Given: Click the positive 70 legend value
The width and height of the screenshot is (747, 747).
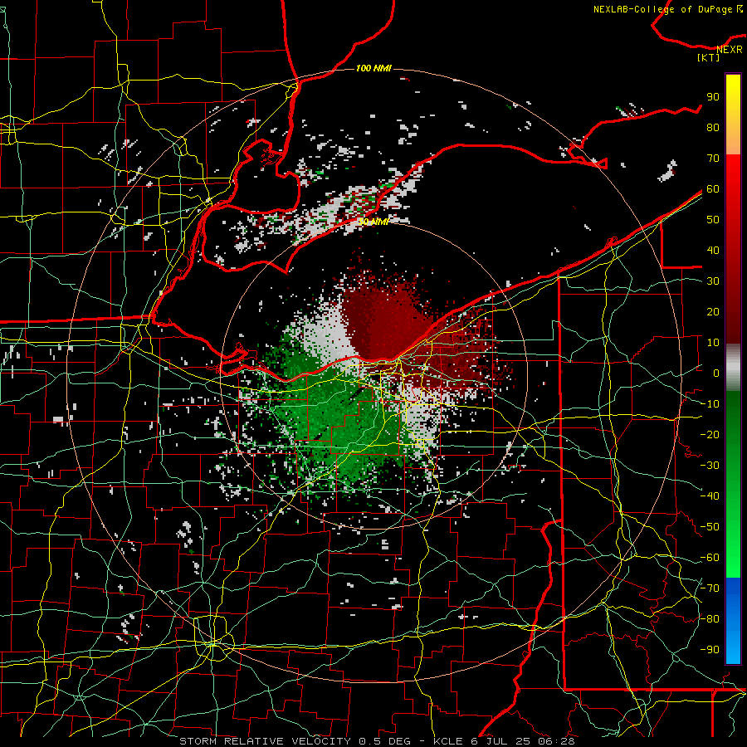Looking at the screenshot, I should [x=713, y=159].
